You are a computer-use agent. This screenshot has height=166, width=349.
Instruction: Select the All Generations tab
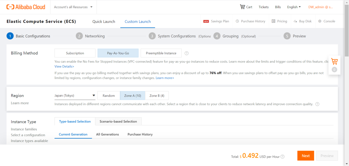tap(108, 134)
